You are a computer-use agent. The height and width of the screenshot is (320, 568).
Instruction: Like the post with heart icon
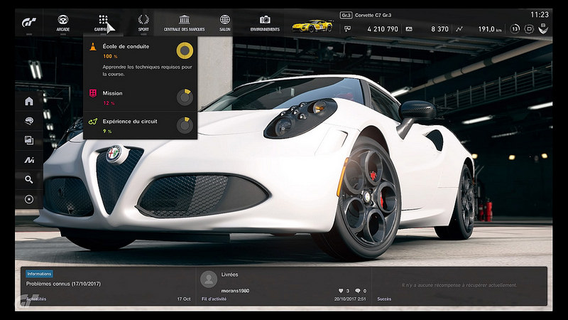coord(341,291)
